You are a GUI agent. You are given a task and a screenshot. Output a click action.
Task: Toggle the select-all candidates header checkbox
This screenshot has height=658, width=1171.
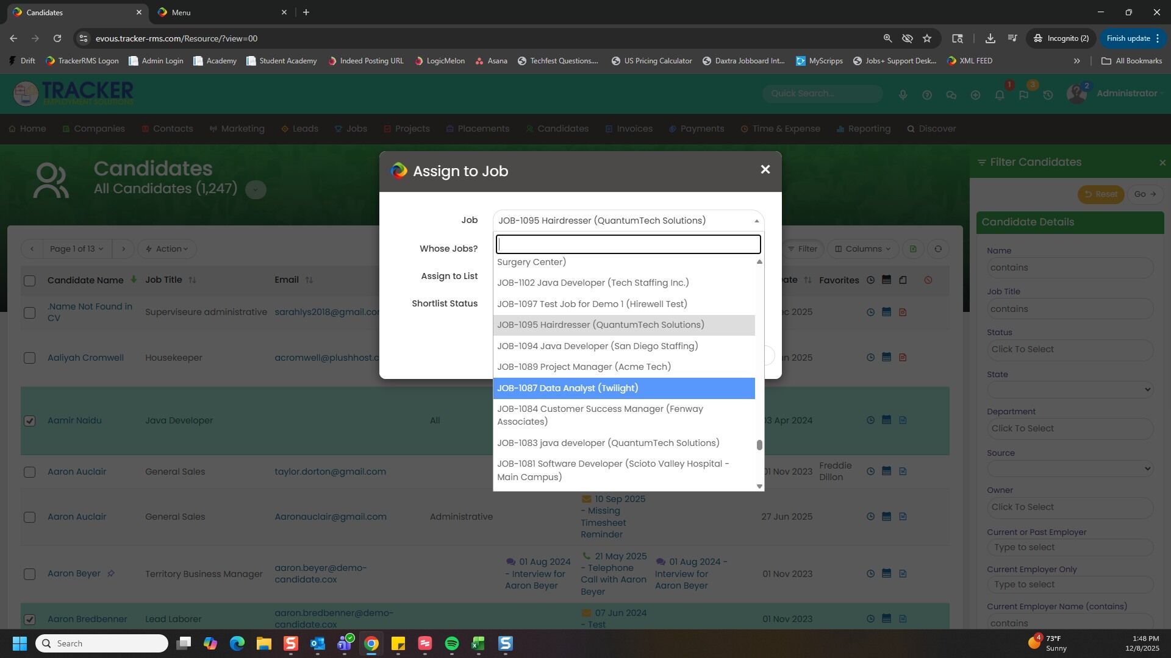coord(29,280)
